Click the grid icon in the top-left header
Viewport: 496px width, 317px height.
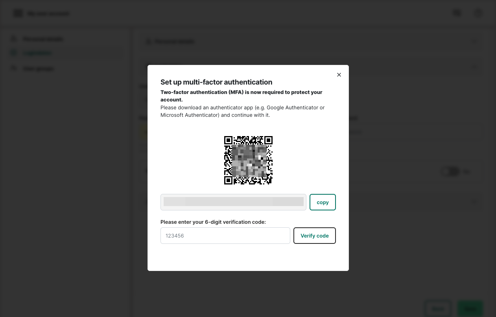pos(18,13)
